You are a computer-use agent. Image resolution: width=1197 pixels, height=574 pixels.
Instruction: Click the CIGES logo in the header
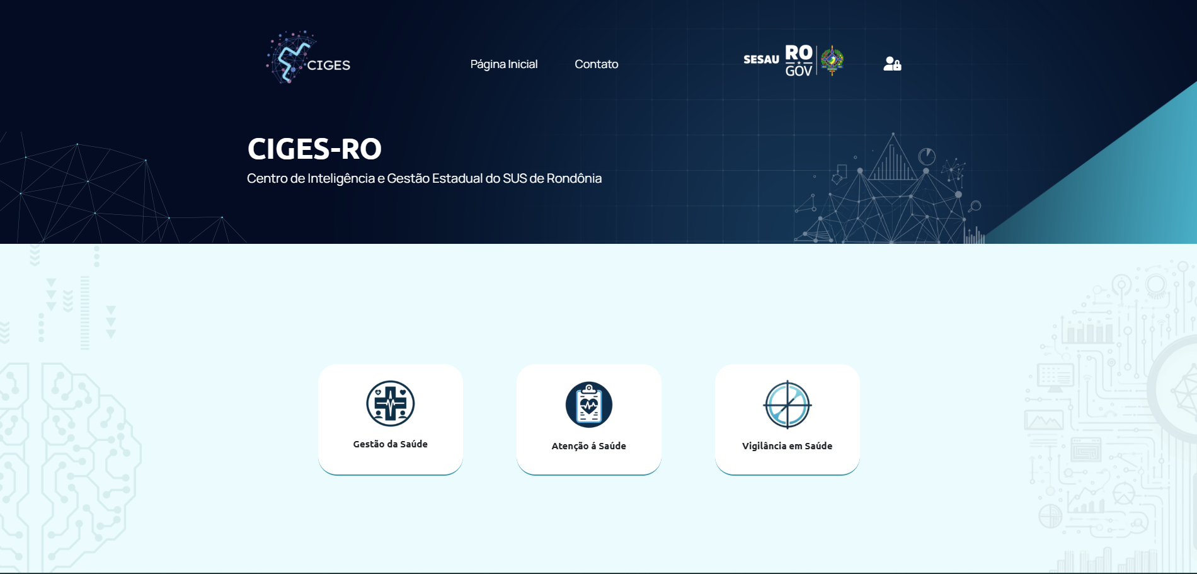308,57
